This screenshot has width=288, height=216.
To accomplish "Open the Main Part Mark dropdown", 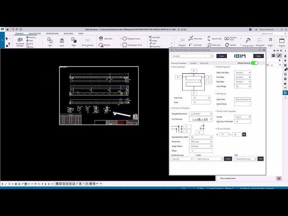I will click(243, 72).
